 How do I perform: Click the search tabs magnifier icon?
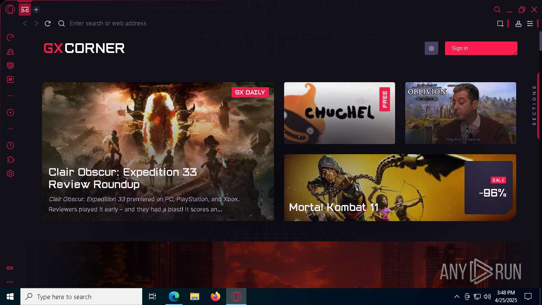(x=498, y=9)
